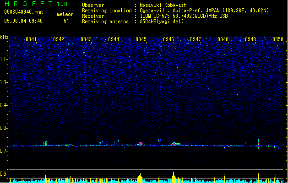
Task: Click the 0.6 kHz axis label
Action: pyautogui.click(x=4, y=174)
